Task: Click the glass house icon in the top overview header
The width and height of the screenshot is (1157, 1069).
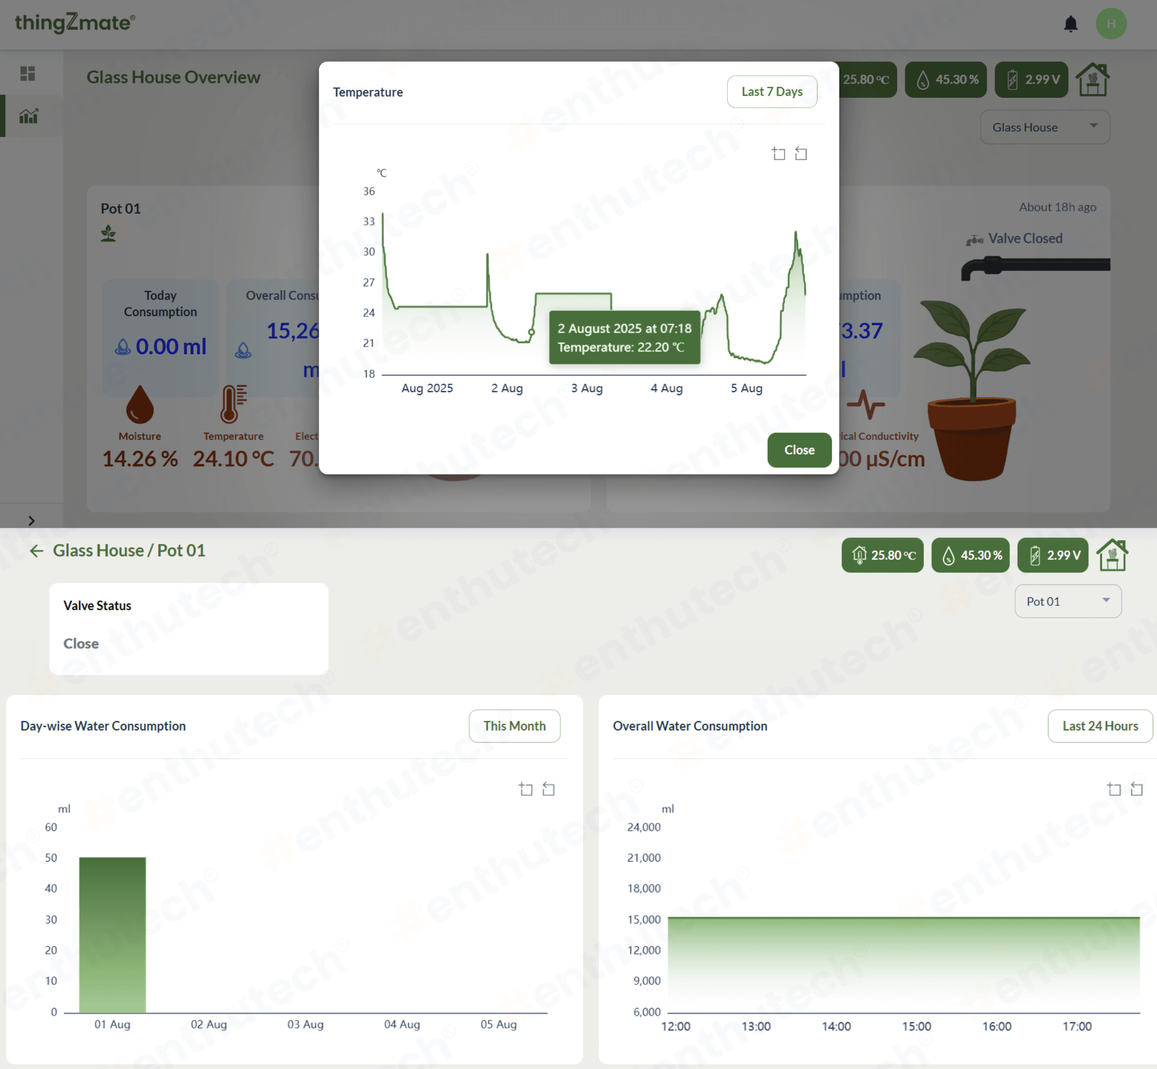Action: [x=1092, y=80]
